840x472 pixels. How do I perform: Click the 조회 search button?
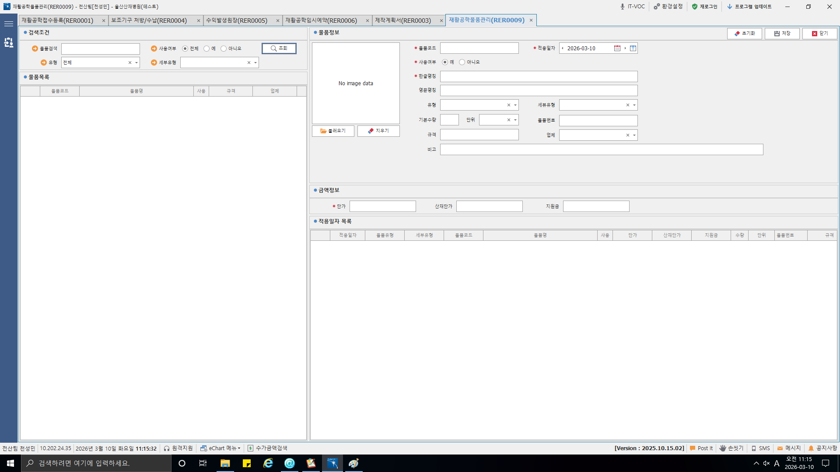coord(279,48)
